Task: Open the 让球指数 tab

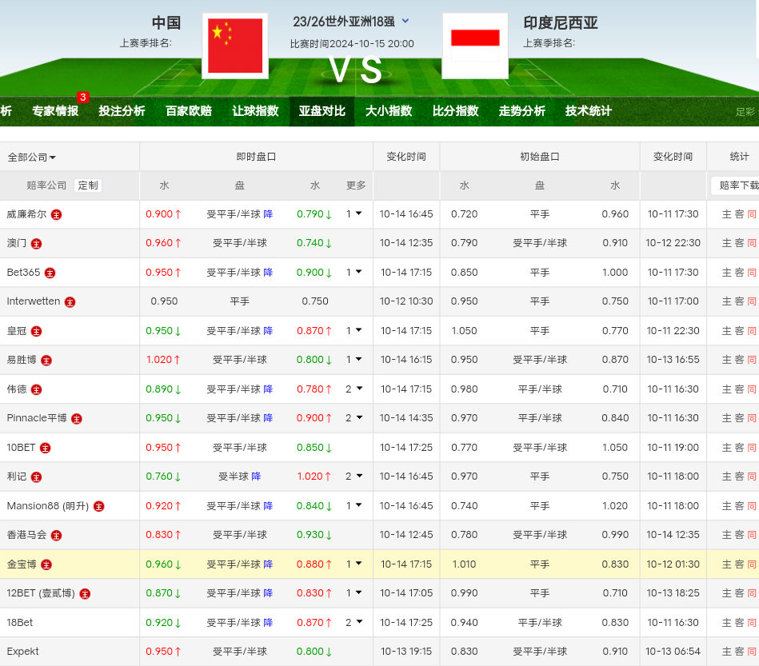Action: (256, 111)
